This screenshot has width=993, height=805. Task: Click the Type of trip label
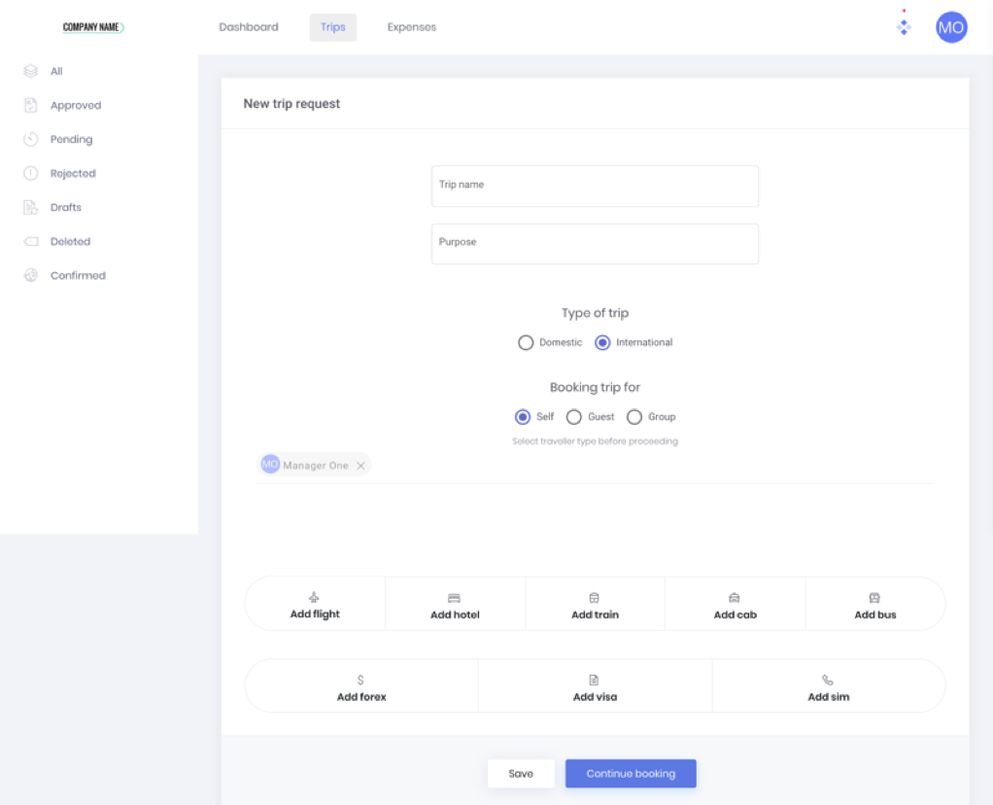pyautogui.click(x=595, y=313)
